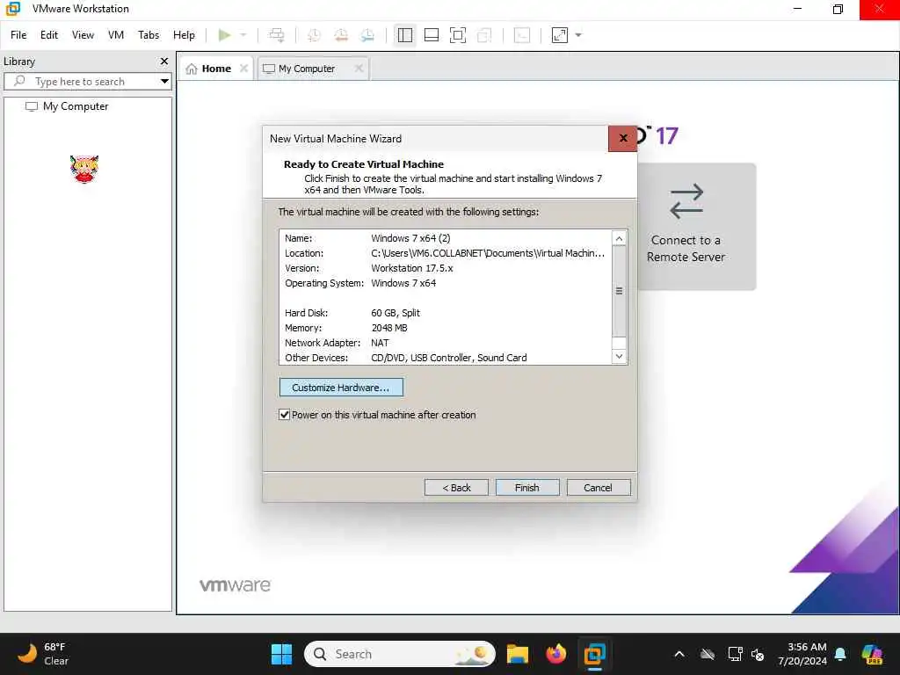The width and height of the screenshot is (900, 675).
Task: Click the network status tray icon
Action: coord(735,654)
